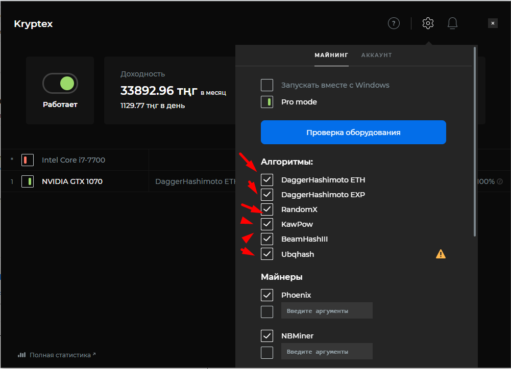The width and height of the screenshot is (511, 369).
Task: Uncheck the RandomX algorithm
Action: pos(267,209)
